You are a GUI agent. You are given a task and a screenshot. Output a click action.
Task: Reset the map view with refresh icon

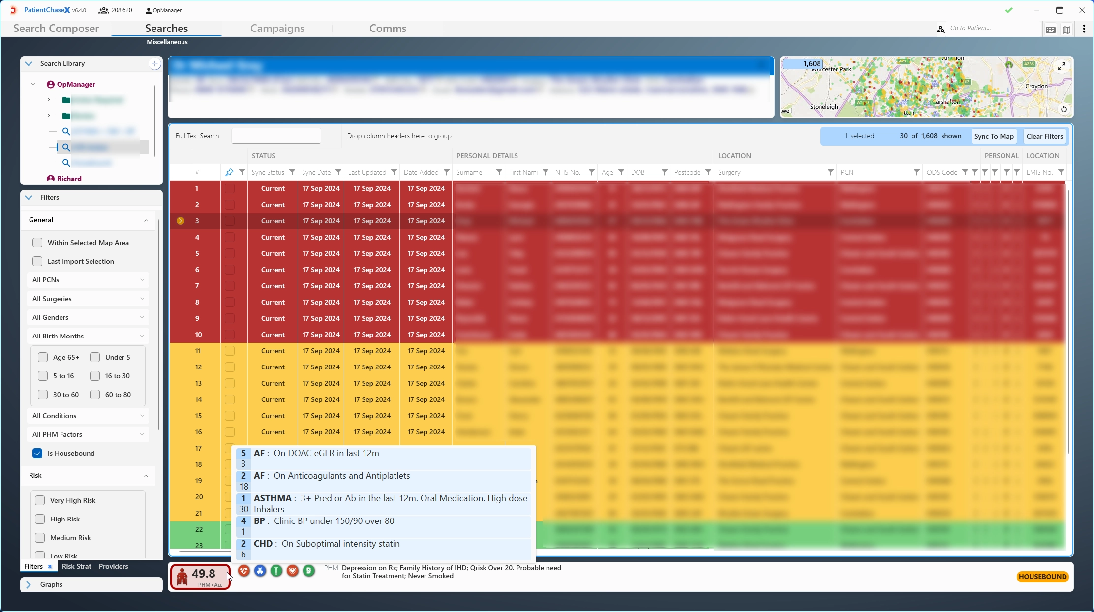point(1064,109)
